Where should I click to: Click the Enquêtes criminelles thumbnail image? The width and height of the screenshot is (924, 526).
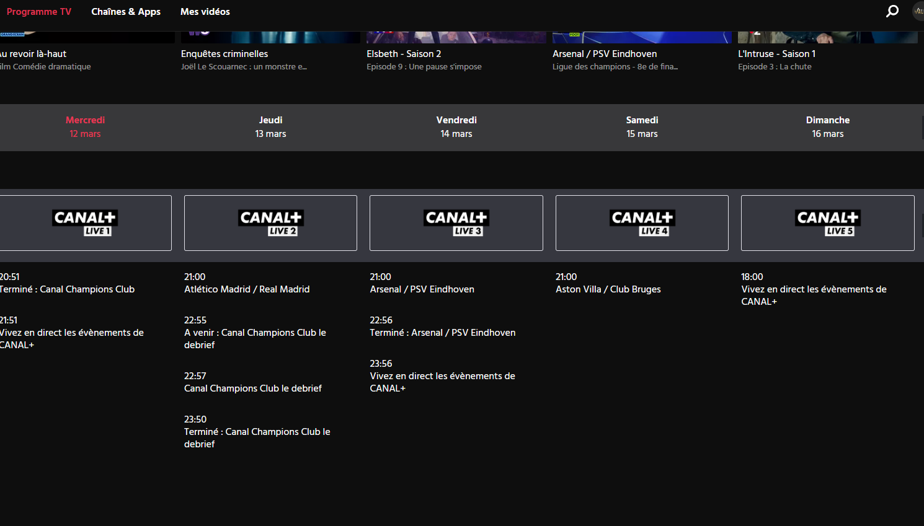(270, 37)
